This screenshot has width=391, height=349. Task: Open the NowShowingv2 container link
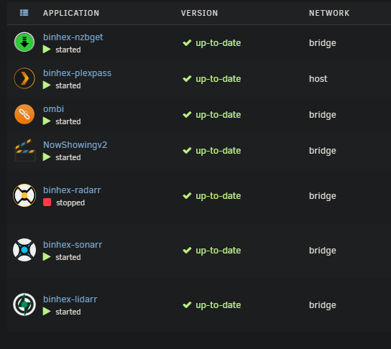75,145
